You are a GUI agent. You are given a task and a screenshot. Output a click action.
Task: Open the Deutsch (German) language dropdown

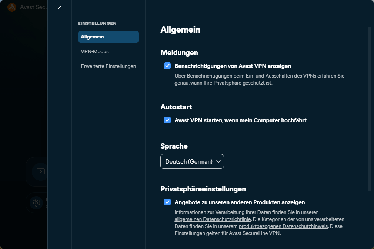[192, 161]
